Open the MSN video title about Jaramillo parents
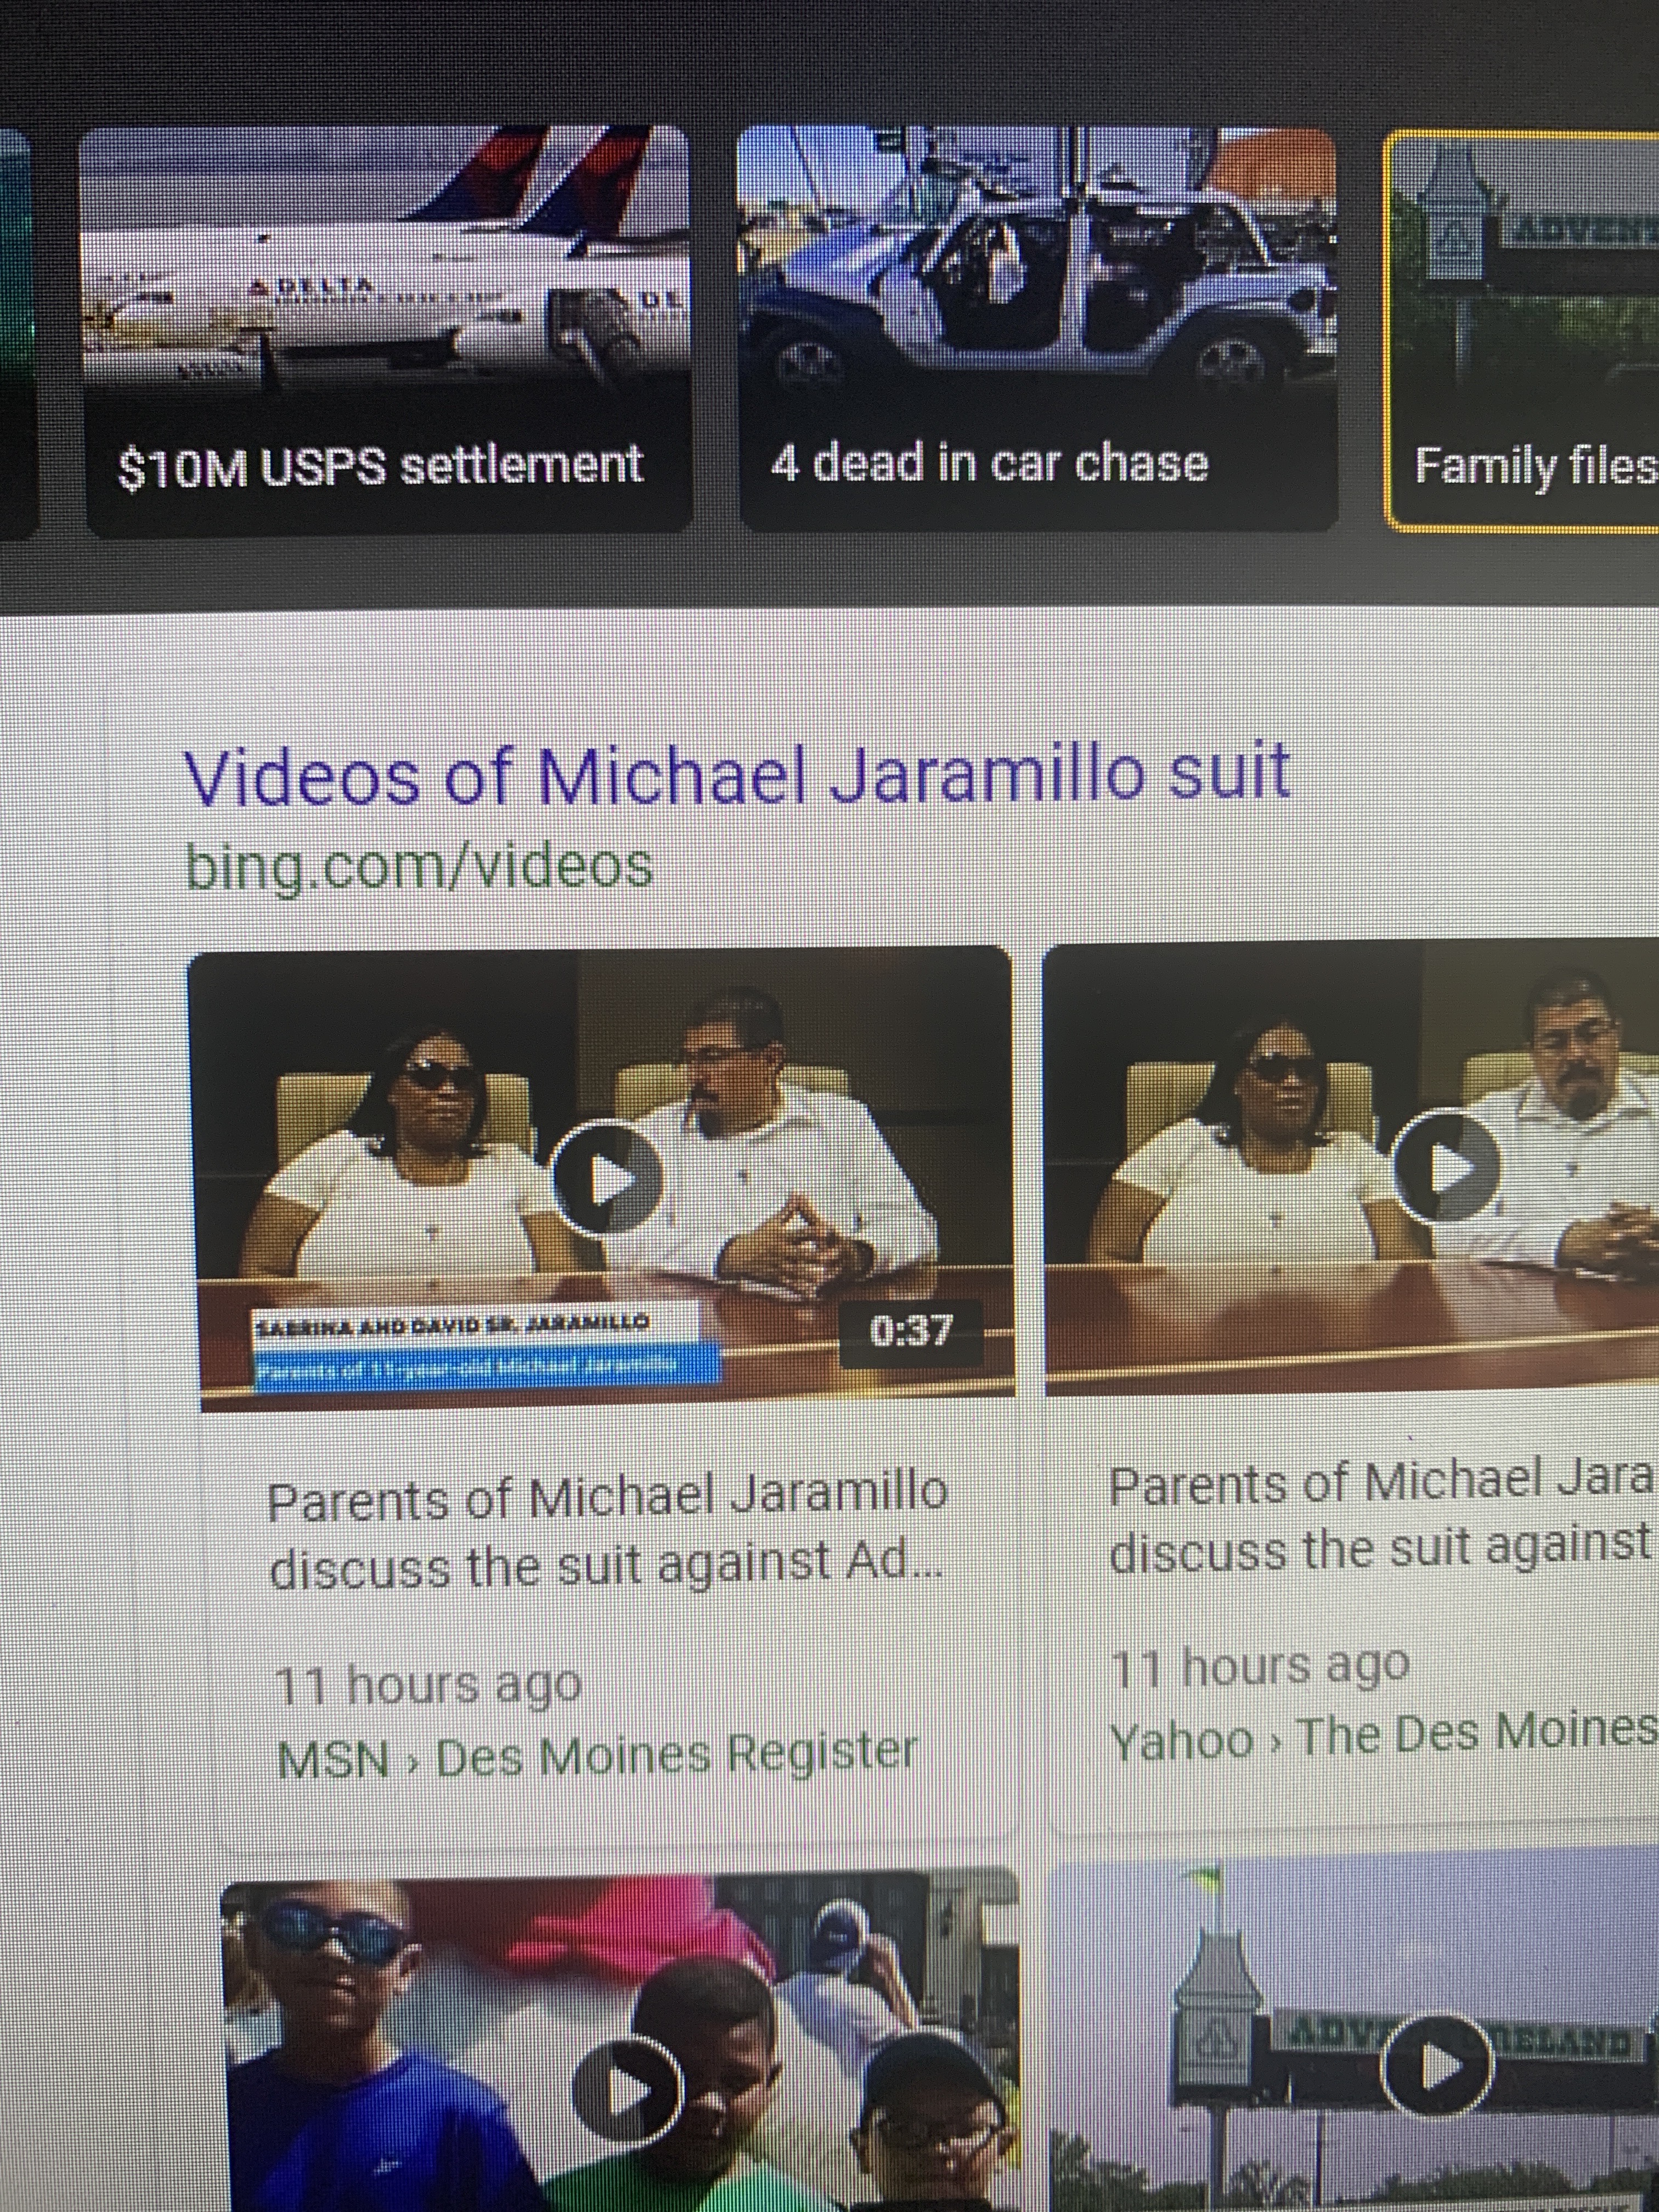Viewport: 1659px width, 2212px height. tap(608, 1530)
